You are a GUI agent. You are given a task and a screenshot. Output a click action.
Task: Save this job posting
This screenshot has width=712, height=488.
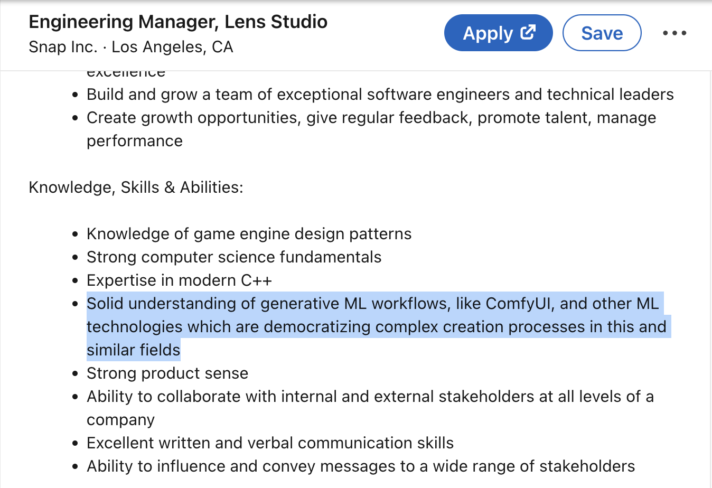[602, 33]
